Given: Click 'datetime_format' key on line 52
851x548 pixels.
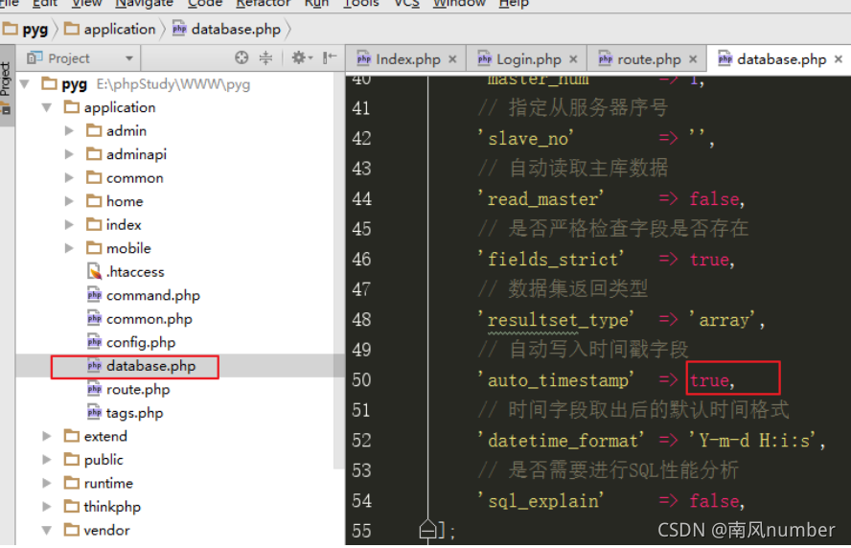Looking at the screenshot, I should click(x=562, y=440).
